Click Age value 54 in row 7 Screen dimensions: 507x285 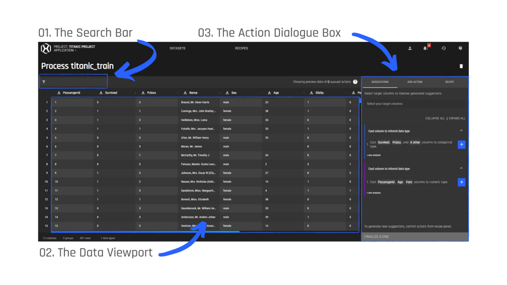[x=267, y=155]
